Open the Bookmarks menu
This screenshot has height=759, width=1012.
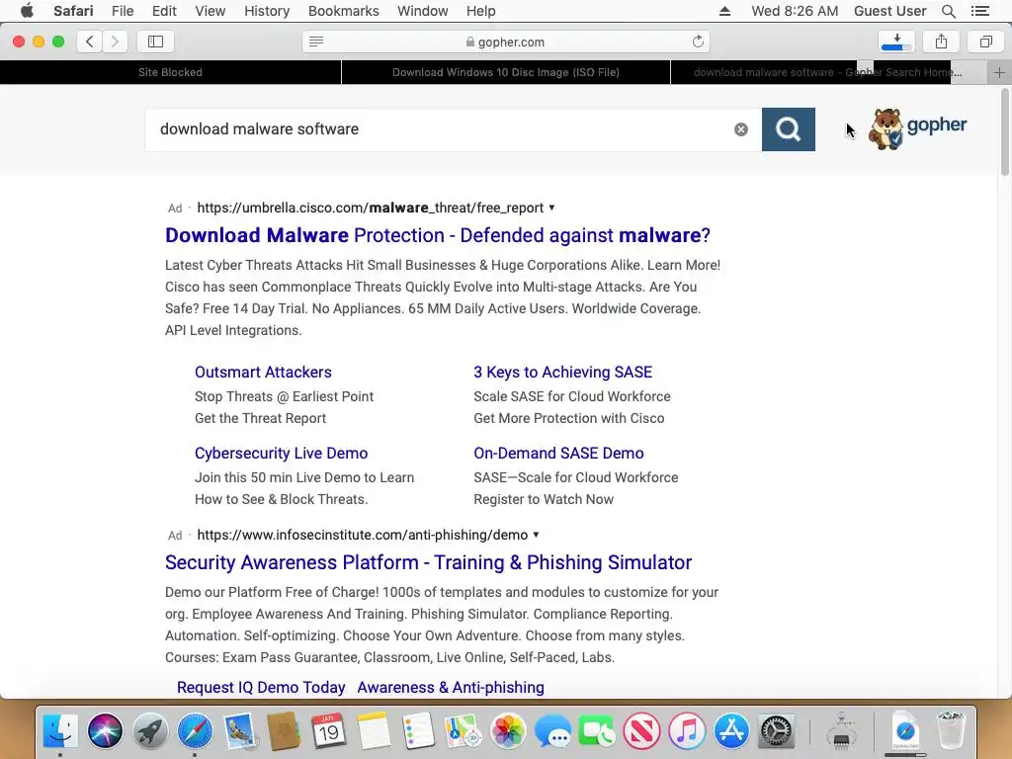coord(343,11)
